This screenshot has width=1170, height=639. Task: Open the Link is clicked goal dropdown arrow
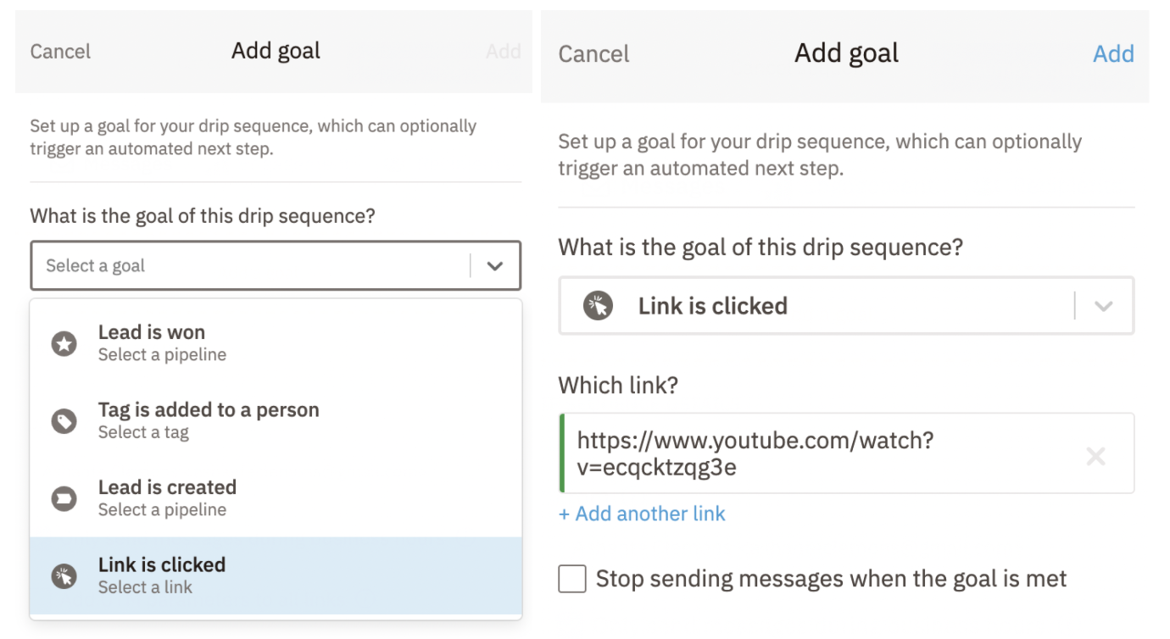coord(1103,306)
